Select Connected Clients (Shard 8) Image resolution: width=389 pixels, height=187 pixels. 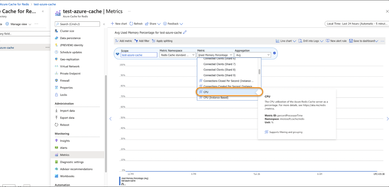pyautogui.click(x=227, y=70)
